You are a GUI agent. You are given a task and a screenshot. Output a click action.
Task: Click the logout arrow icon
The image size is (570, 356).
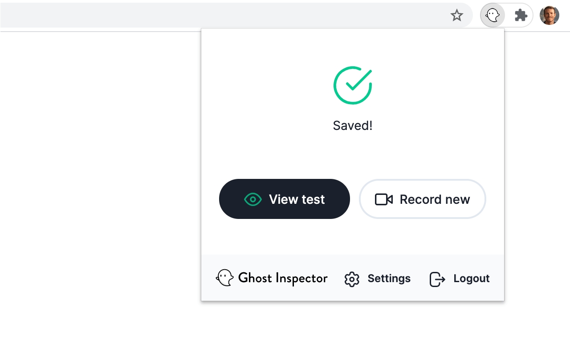click(436, 279)
